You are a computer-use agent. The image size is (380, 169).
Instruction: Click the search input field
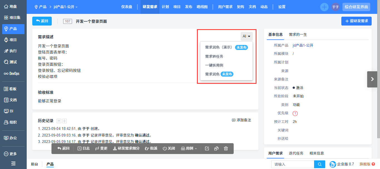click(292, 164)
